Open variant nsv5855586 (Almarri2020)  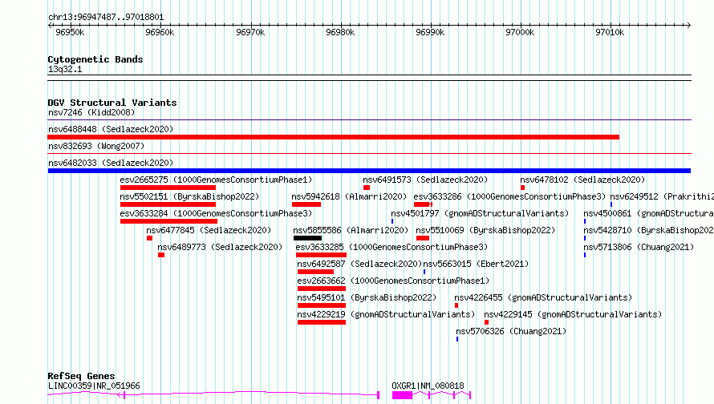pyautogui.click(x=351, y=230)
